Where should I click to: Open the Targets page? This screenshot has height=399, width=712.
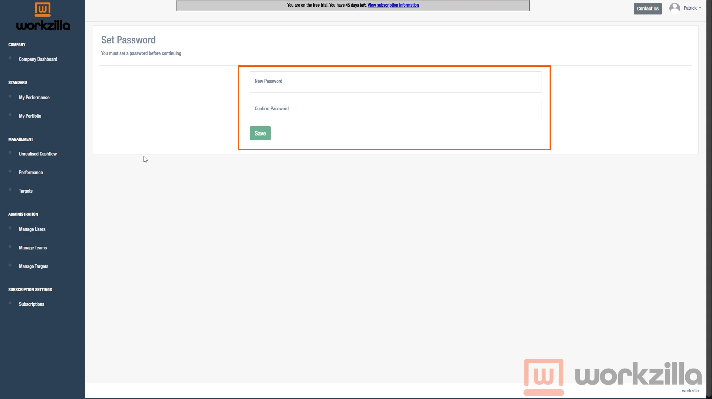pos(26,191)
